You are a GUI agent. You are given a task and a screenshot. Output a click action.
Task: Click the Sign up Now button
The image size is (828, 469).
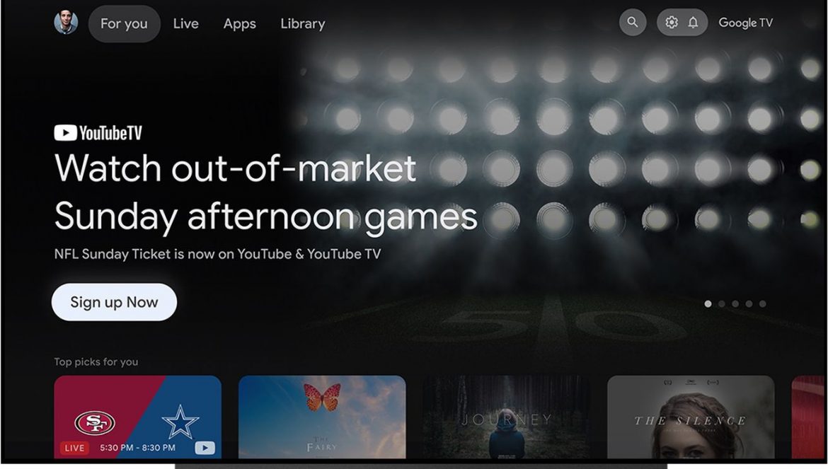point(114,302)
